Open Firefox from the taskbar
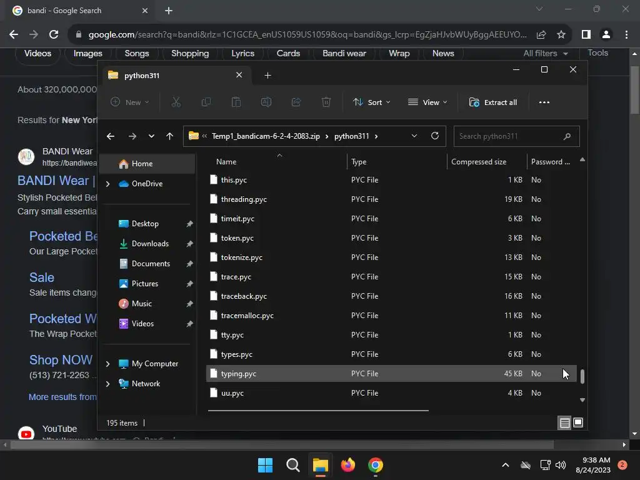Screen dimensions: 640x480 coord(347,465)
